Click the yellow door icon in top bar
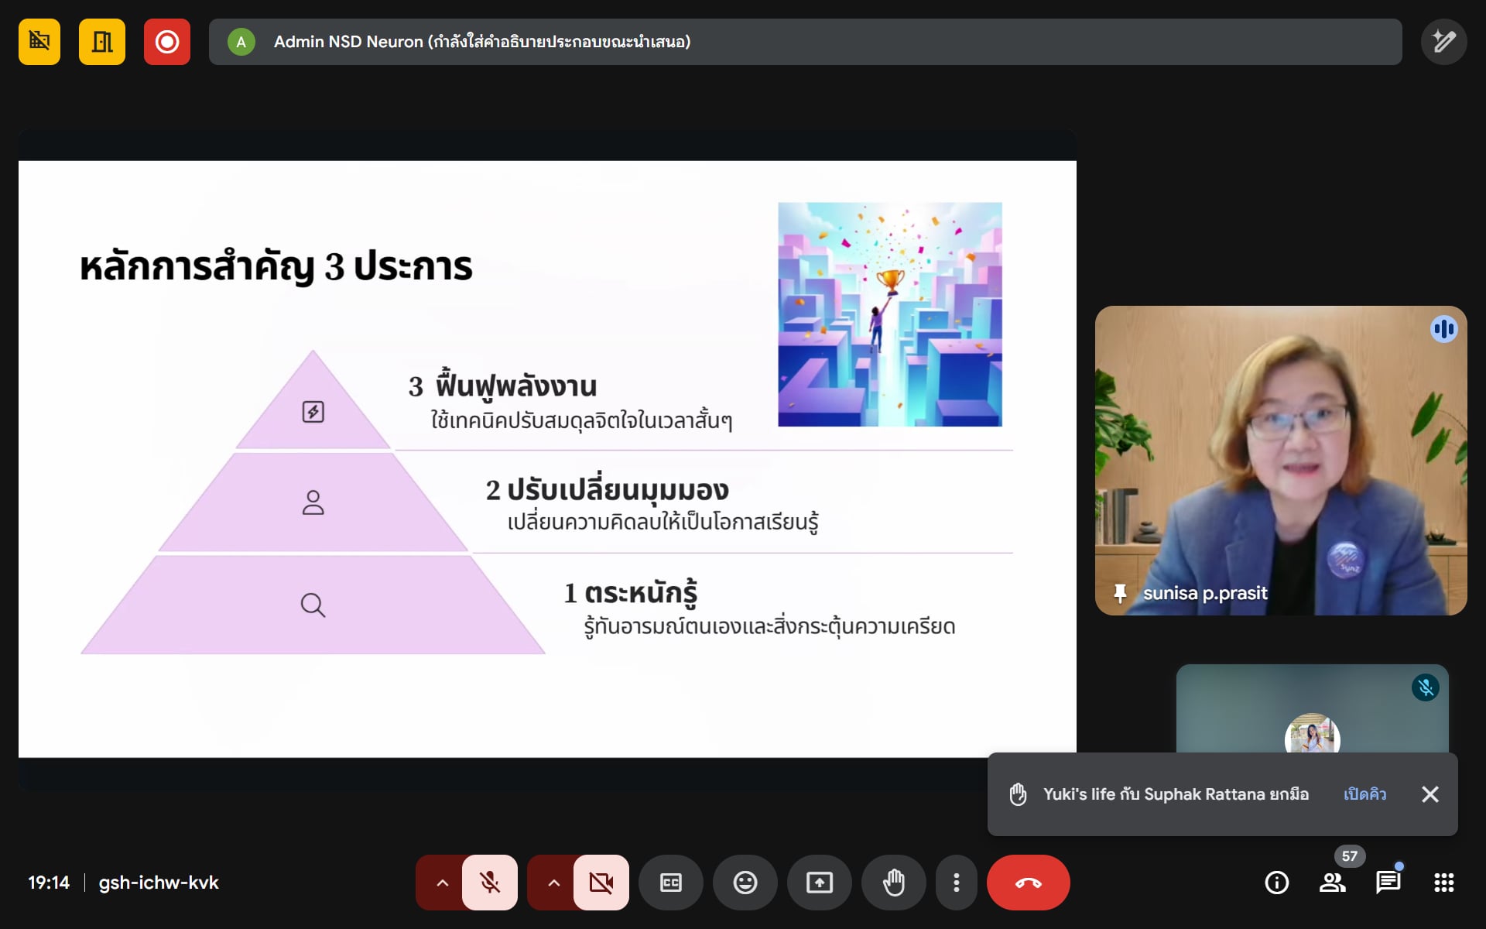 (x=102, y=42)
